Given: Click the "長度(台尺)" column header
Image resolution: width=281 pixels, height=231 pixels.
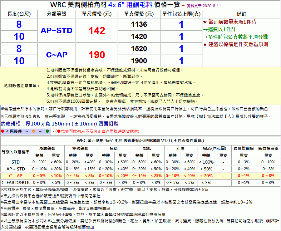Looking at the screenshot, I should (x=19, y=14).
